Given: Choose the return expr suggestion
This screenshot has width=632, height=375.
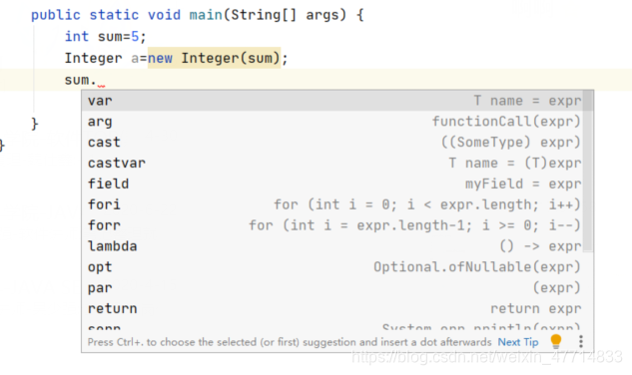Looking at the screenshot, I should (x=334, y=309).
